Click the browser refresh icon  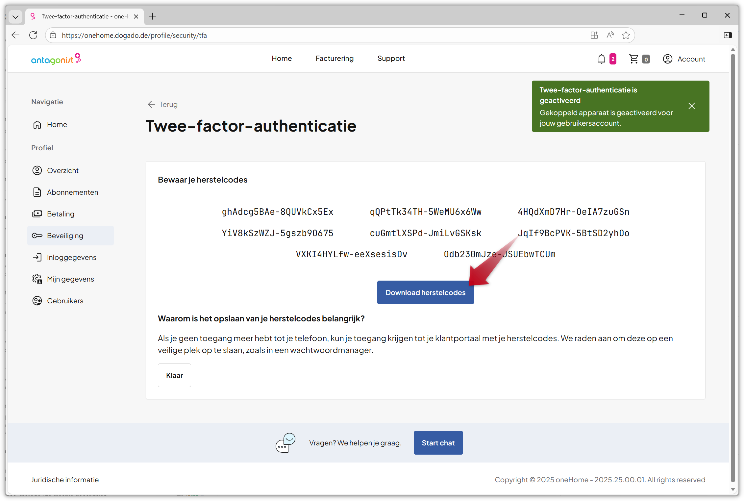[x=33, y=35]
